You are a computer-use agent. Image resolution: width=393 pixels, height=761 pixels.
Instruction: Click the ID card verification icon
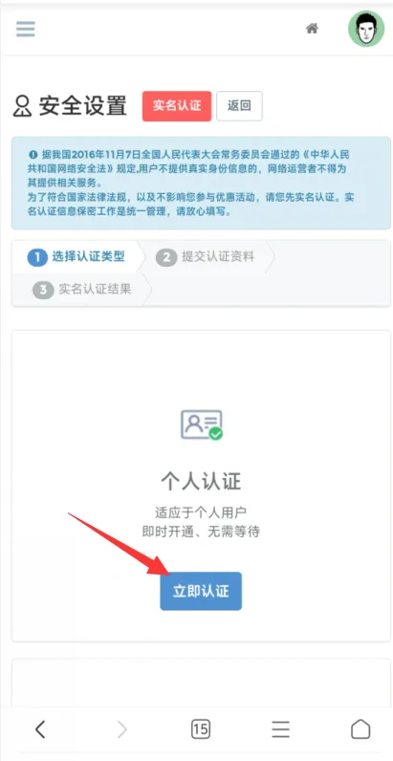(202, 424)
